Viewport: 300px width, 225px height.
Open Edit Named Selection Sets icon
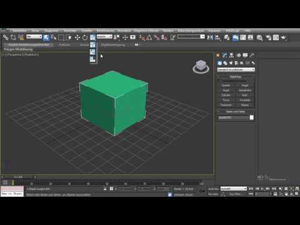(172, 37)
